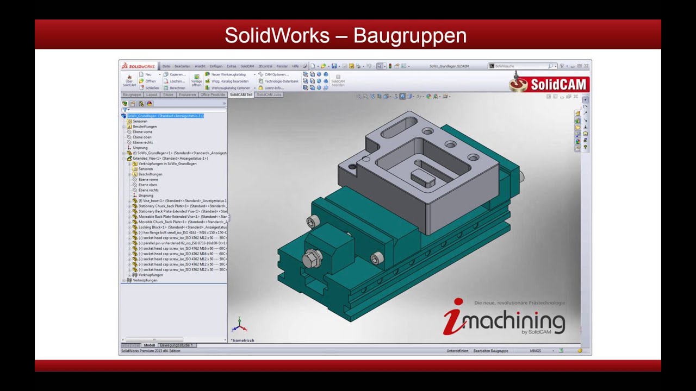Open the Bearbeiten menu
Screen dimensions: 696x391
[182, 66]
